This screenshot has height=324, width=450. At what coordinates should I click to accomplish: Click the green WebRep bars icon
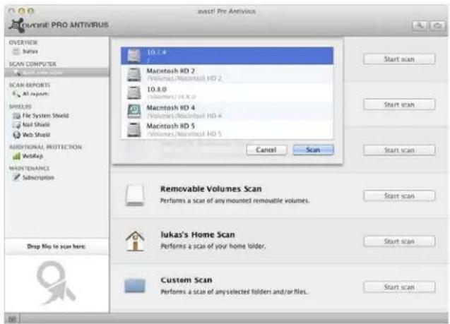16,156
